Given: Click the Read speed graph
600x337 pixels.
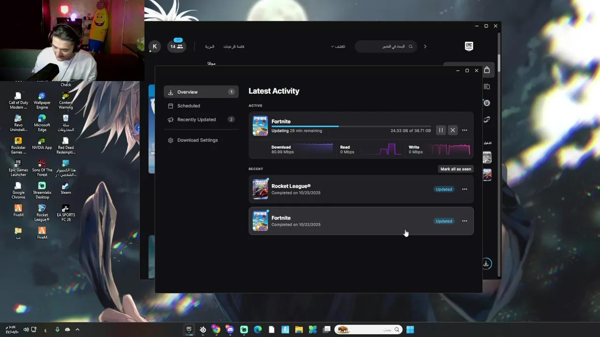Looking at the screenshot, I should (x=382, y=149).
